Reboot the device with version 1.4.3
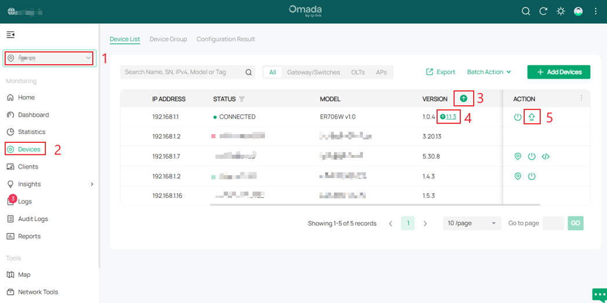 click(532, 176)
